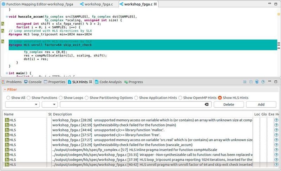Click the HLS marker beside highlighted unroll pragma
Screen dimensions: 281x171
pos(2,41)
